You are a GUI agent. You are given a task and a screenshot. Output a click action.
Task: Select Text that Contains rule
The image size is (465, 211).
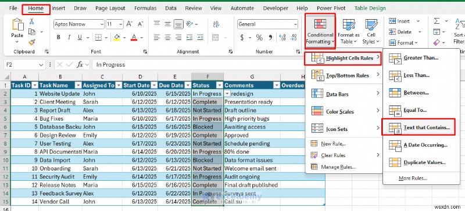pos(419,128)
